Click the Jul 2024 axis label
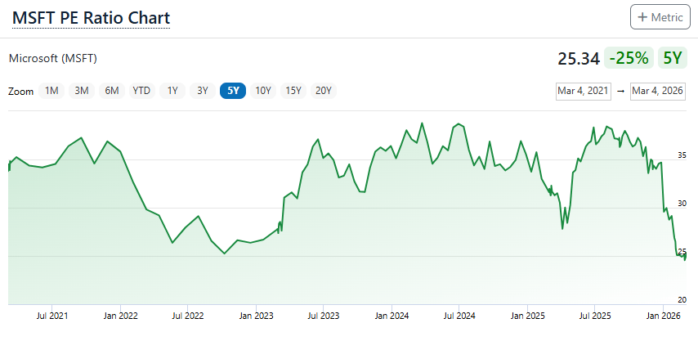Image resolution: width=698 pixels, height=341 pixels. tap(459, 316)
